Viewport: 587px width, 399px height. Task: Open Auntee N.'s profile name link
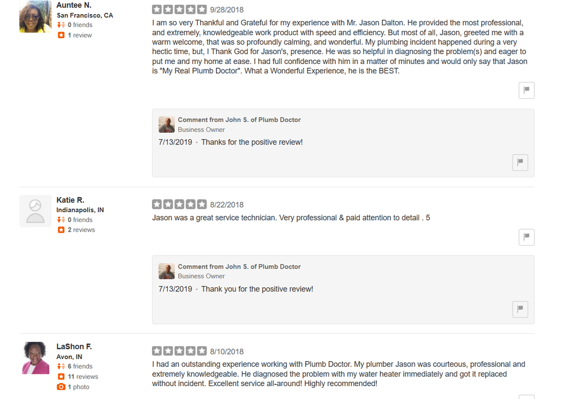(x=74, y=5)
